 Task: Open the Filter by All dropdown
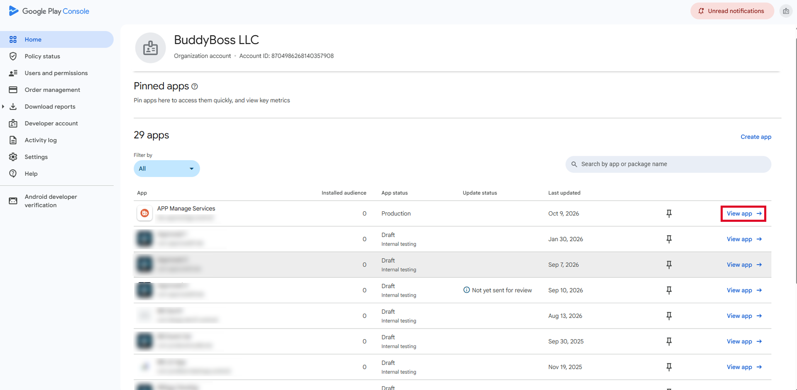[x=166, y=169]
